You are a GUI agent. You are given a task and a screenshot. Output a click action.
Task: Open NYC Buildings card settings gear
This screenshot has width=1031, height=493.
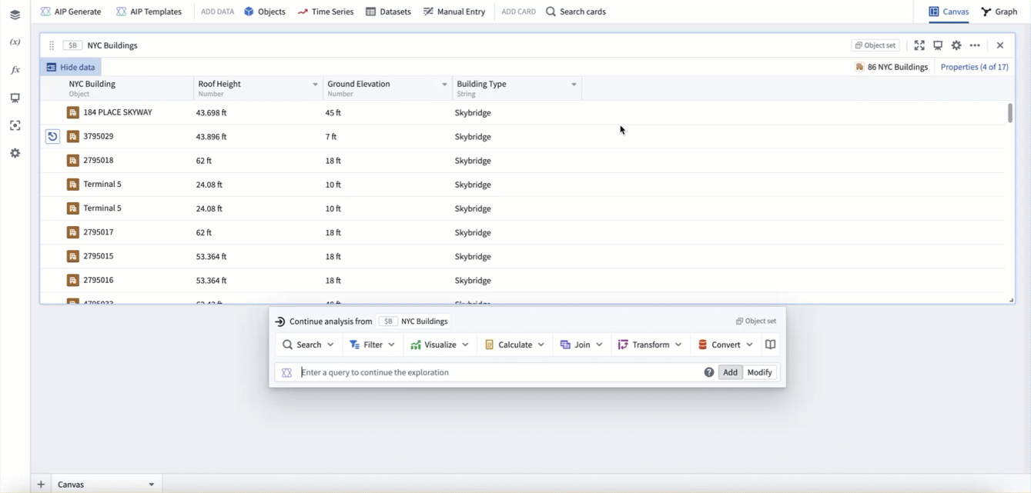click(x=956, y=45)
